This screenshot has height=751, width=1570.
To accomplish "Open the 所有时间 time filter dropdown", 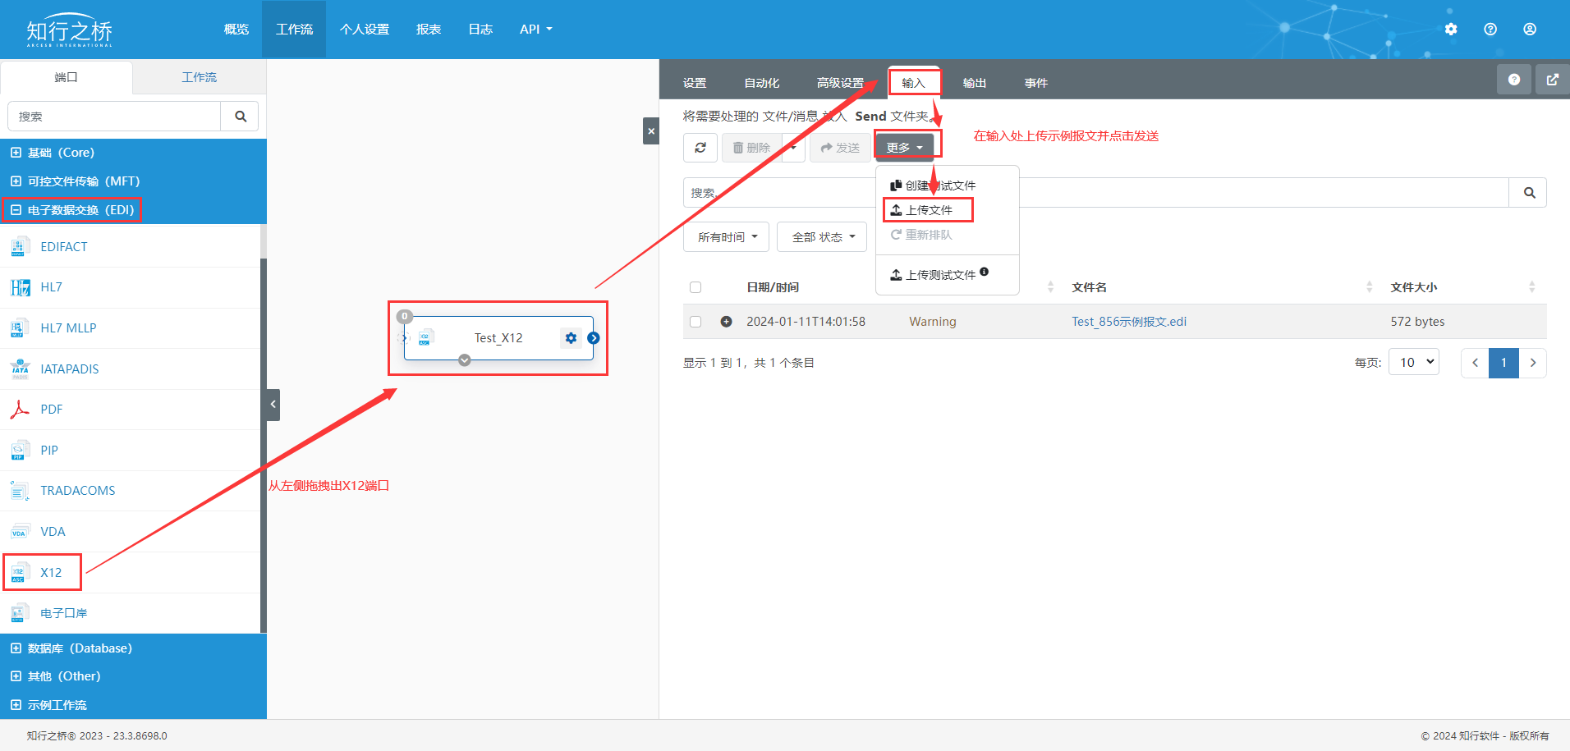I will pyautogui.click(x=726, y=237).
